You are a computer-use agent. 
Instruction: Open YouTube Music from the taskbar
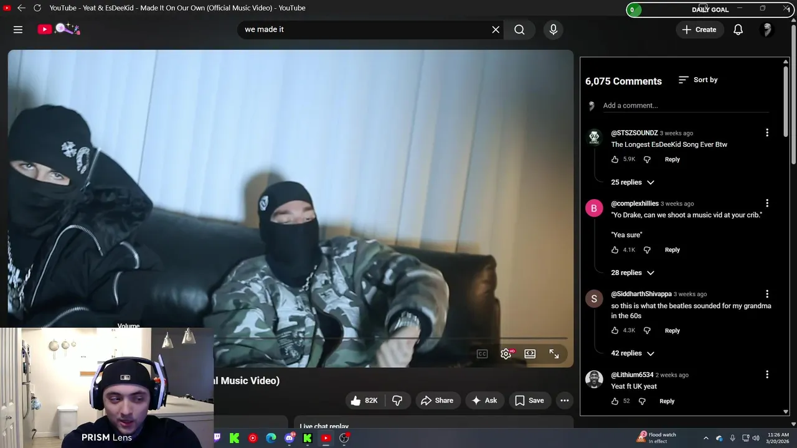tap(252, 438)
